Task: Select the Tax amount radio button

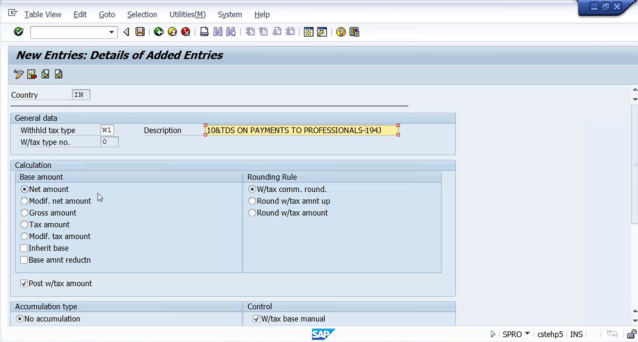Action: tap(25, 225)
